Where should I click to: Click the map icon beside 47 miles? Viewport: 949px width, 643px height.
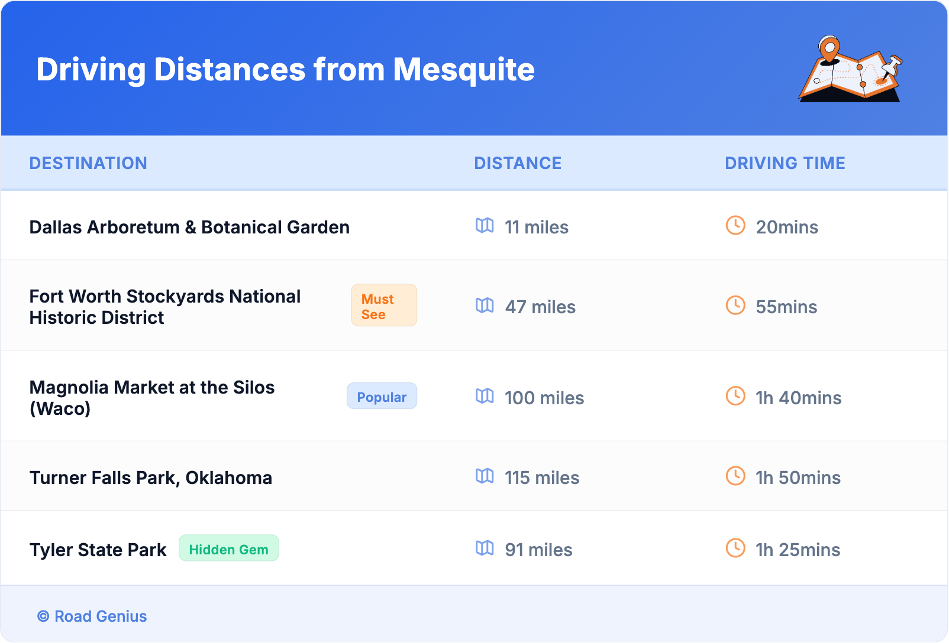click(x=485, y=306)
